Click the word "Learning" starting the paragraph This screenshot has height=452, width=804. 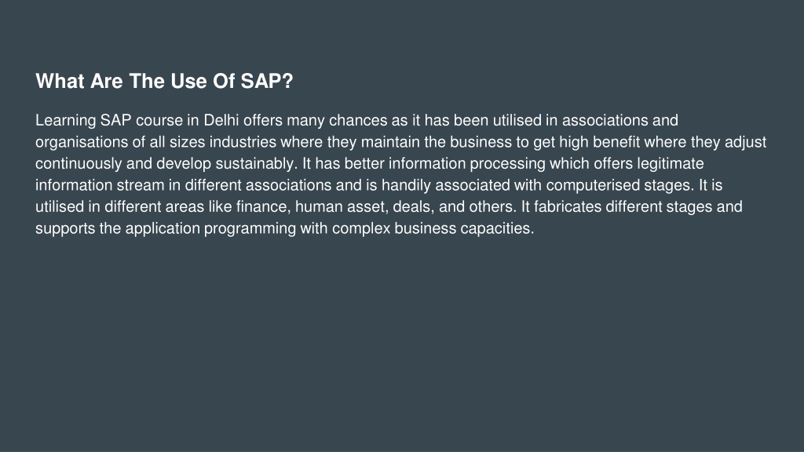[x=66, y=120]
